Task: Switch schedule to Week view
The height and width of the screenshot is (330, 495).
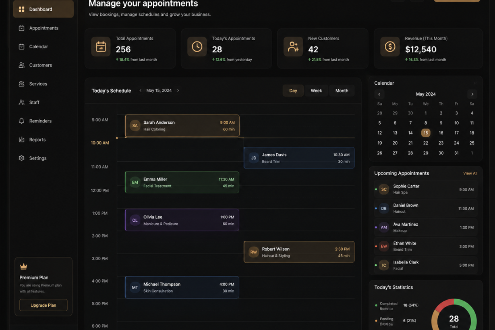Action: coord(316,91)
